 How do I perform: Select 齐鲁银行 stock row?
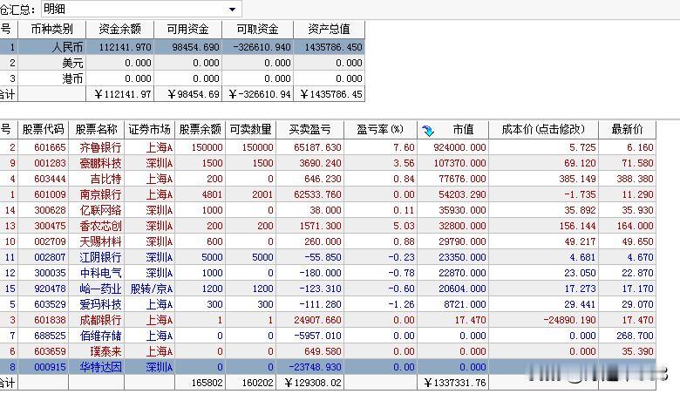coord(328,147)
